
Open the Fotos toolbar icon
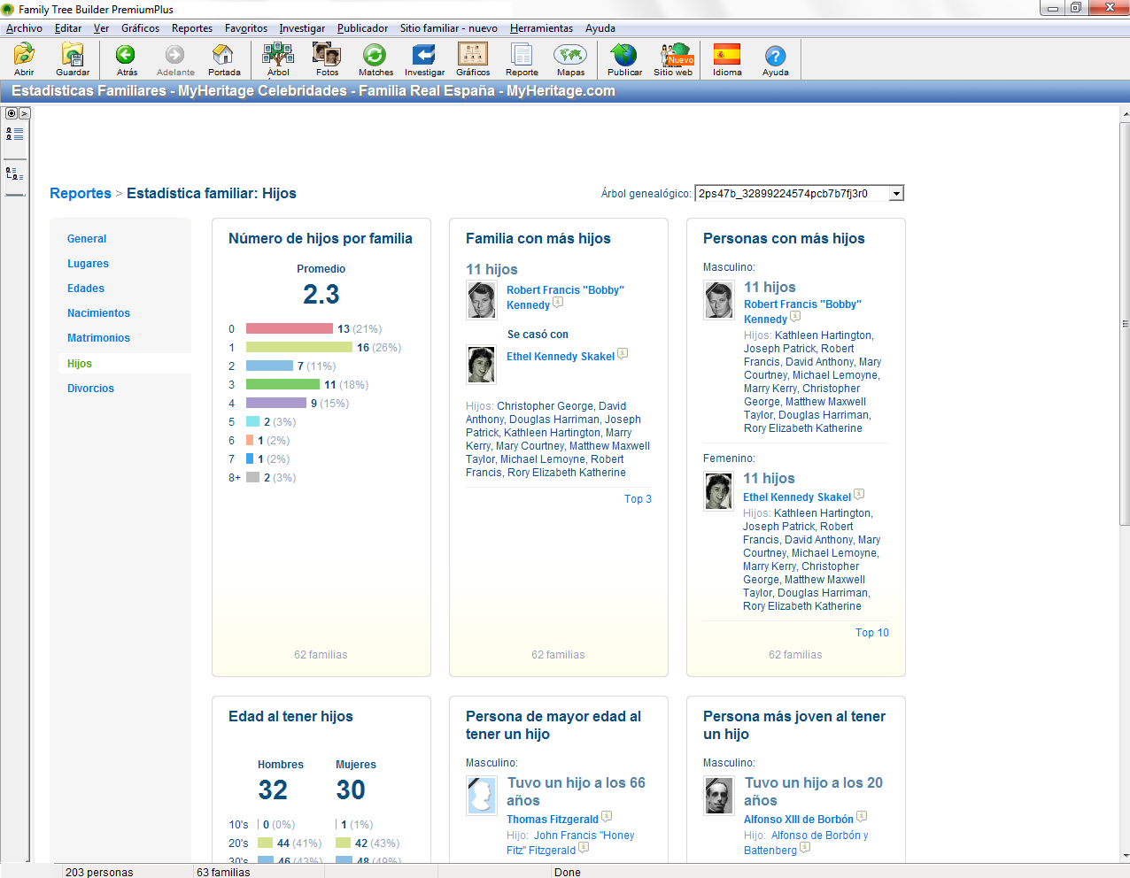(327, 59)
